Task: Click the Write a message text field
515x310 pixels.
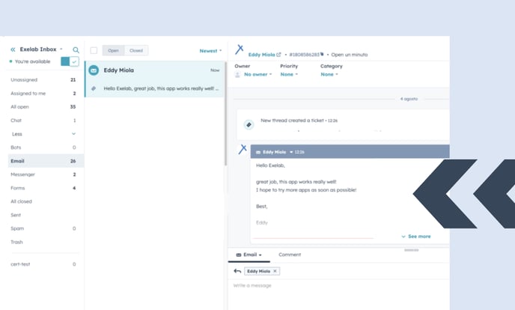Action: click(337, 286)
